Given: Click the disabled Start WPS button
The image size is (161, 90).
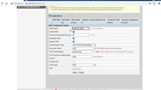Looking at the screenshot, I should 76,68.
